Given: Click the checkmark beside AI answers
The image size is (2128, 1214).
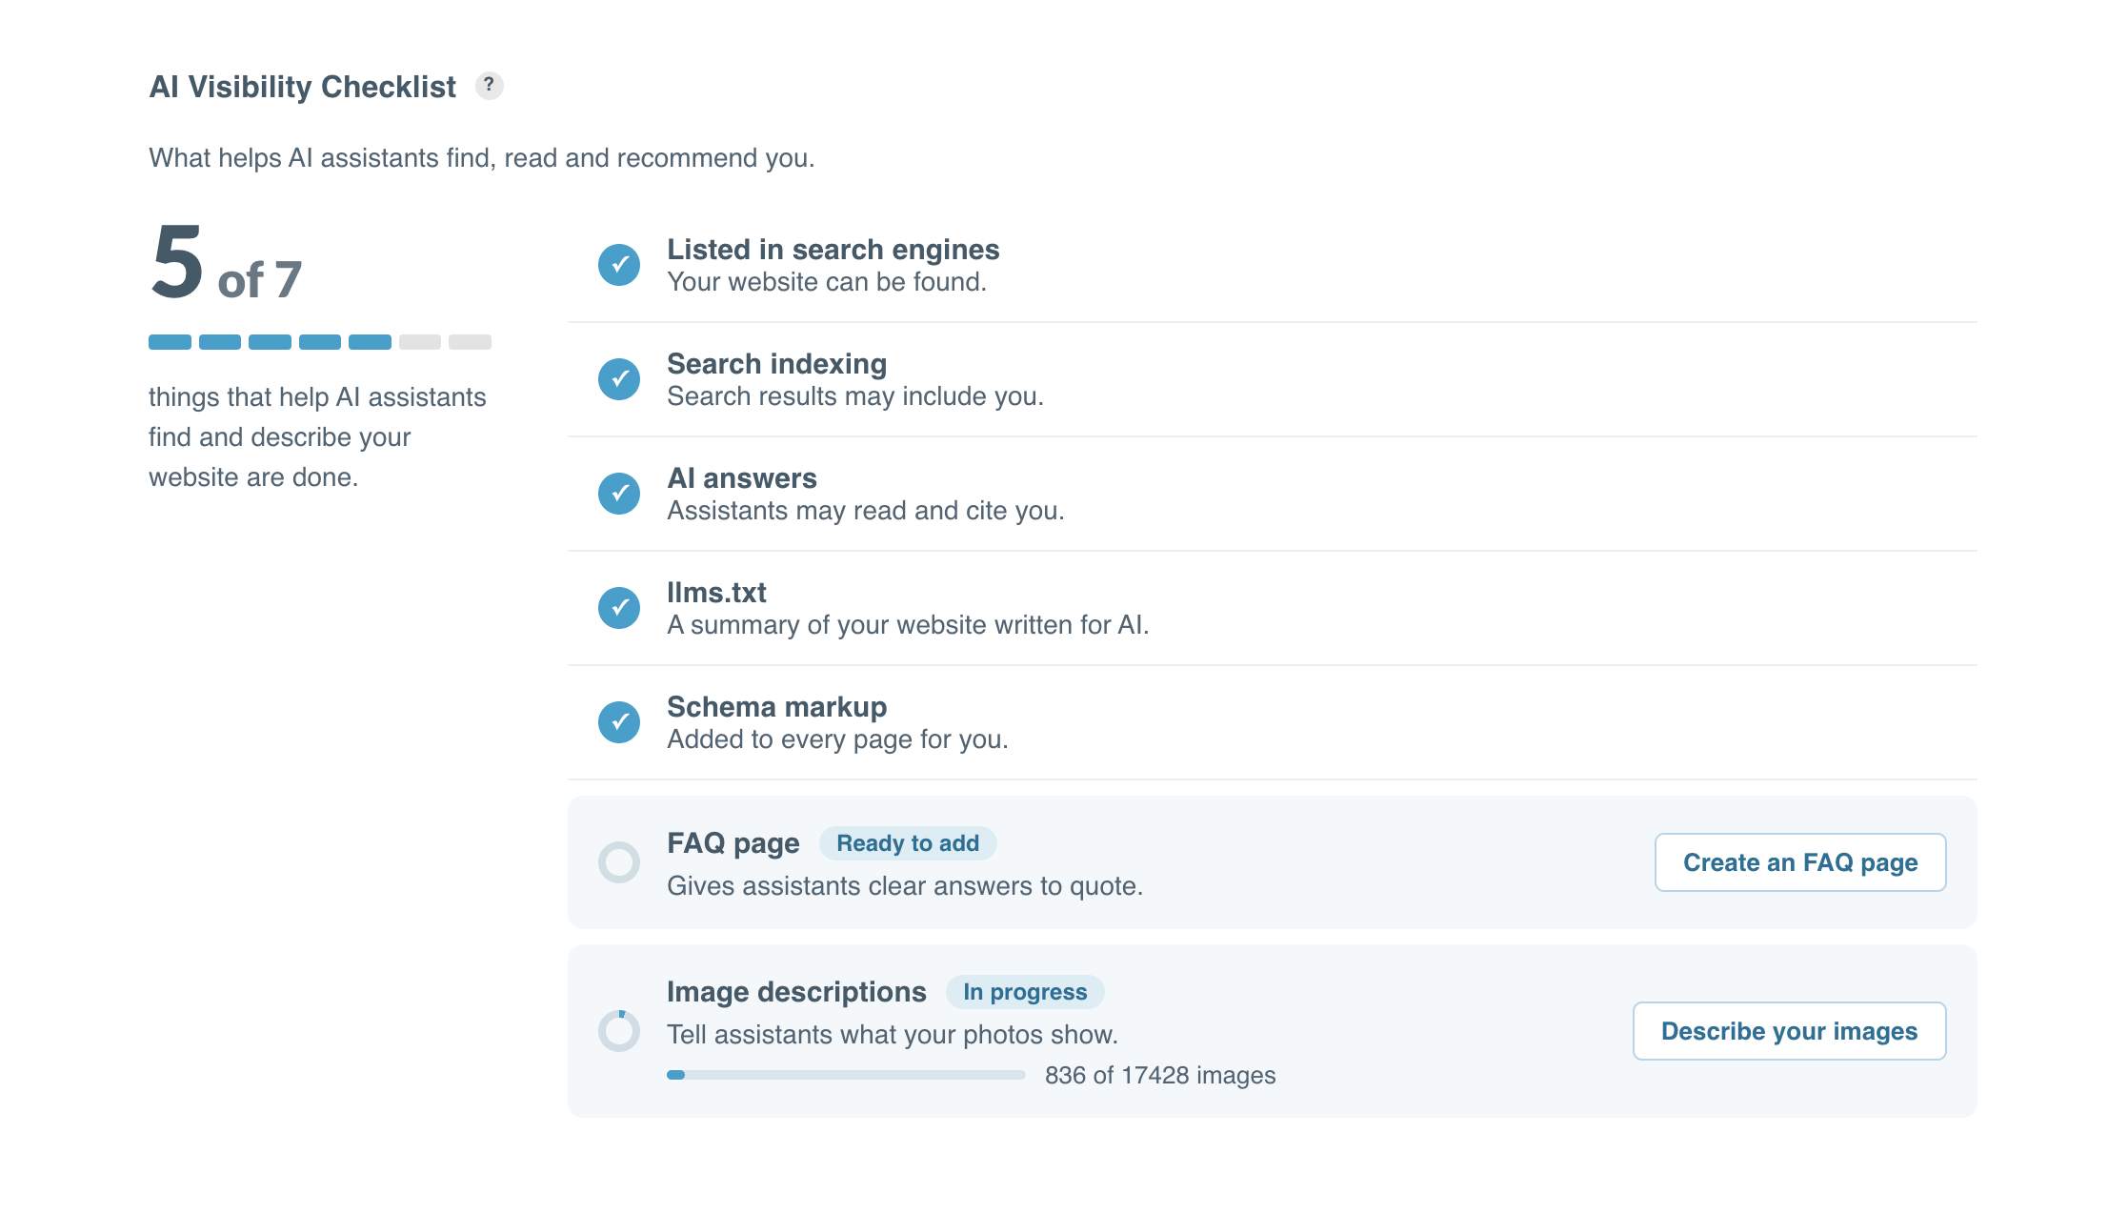Looking at the screenshot, I should (x=619, y=494).
